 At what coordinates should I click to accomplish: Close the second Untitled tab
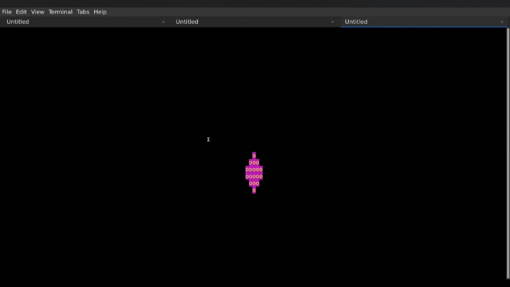click(x=333, y=22)
